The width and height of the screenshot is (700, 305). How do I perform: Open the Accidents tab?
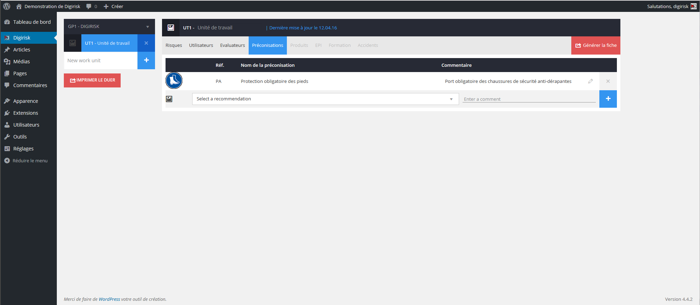[x=368, y=45]
